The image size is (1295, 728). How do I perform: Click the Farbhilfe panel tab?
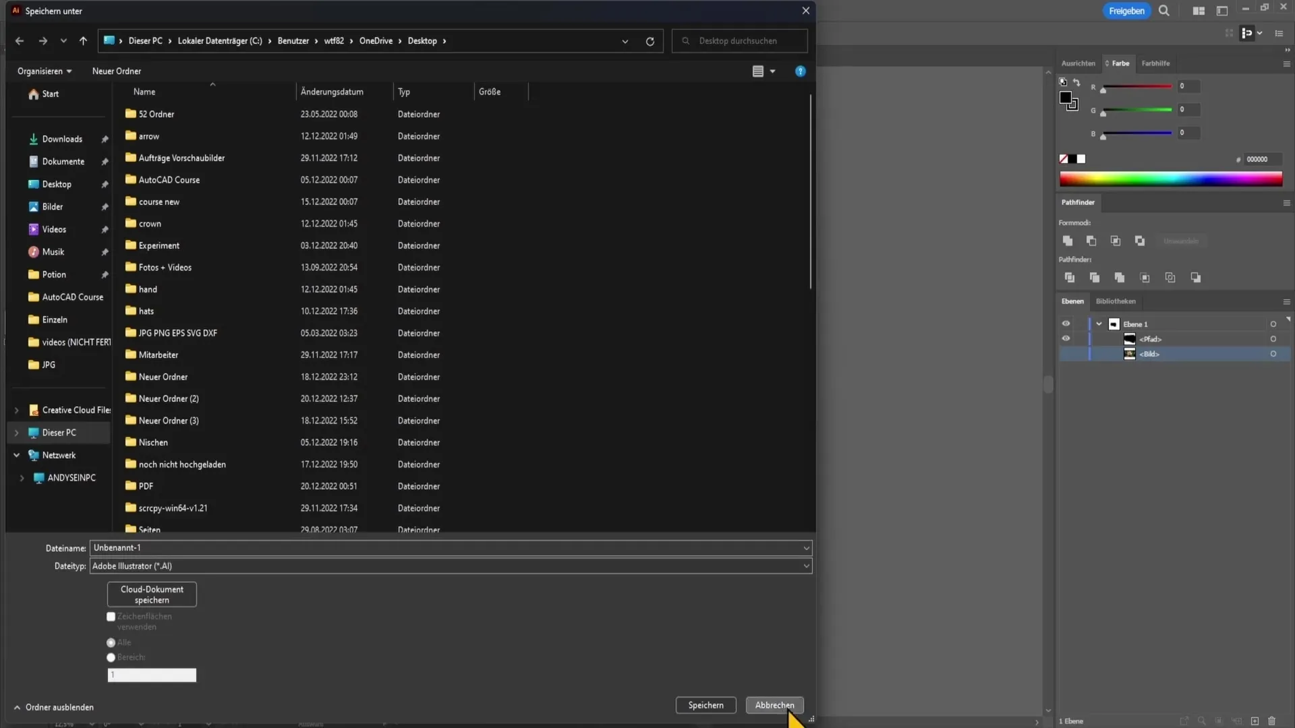[x=1156, y=62]
